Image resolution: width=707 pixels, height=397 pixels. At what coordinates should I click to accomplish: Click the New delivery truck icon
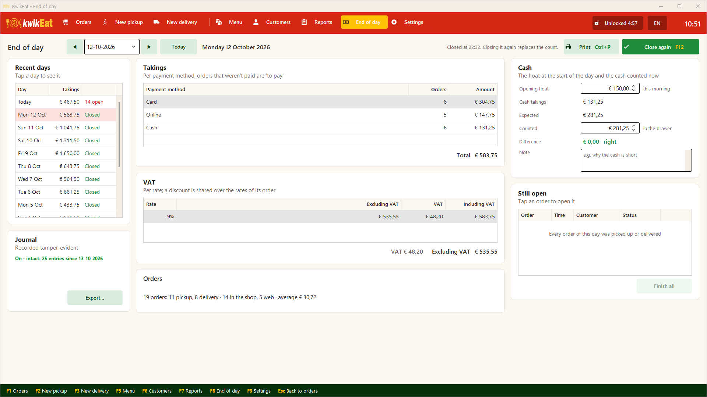pos(156,22)
